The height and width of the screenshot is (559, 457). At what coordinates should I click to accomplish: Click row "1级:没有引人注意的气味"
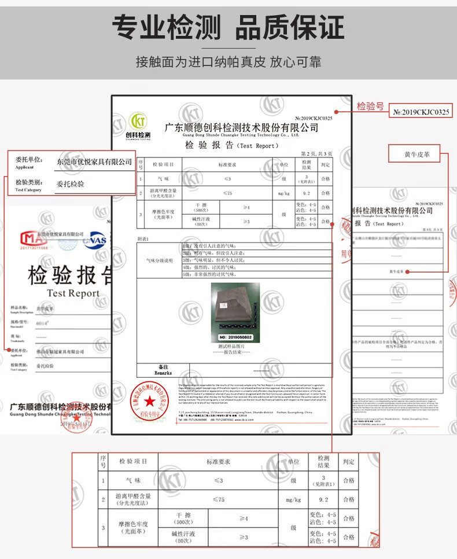[x=257, y=246]
